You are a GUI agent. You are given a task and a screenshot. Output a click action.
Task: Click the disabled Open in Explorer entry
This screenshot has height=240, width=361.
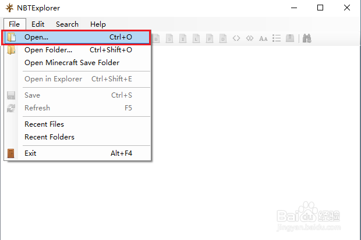pyautogui.click(x=77, y=79)
